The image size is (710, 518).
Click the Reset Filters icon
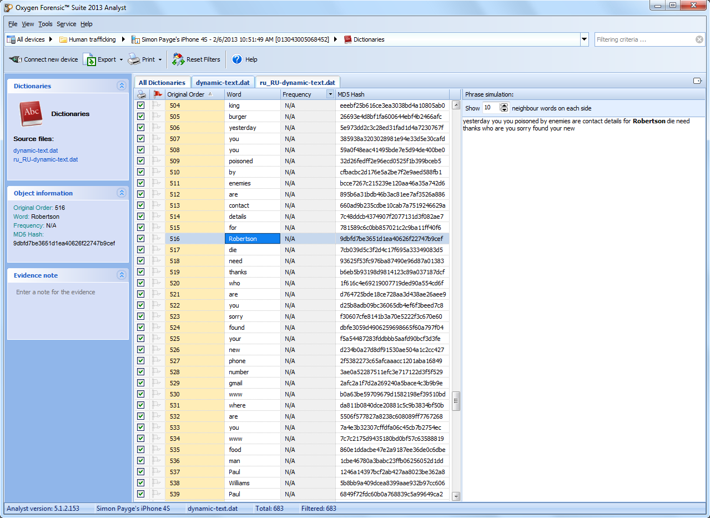coord(178,59)
